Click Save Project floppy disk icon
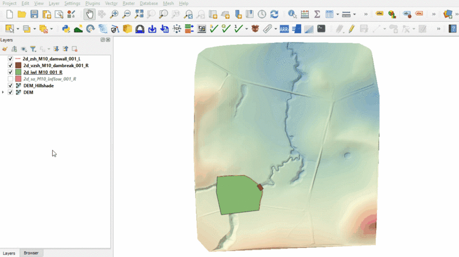Screen dimensions: 459x257 (x=34, y=14)
